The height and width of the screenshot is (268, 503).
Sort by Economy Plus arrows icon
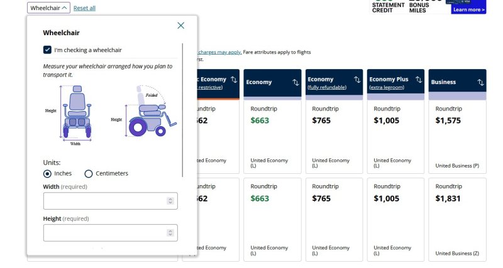[419, 80]
